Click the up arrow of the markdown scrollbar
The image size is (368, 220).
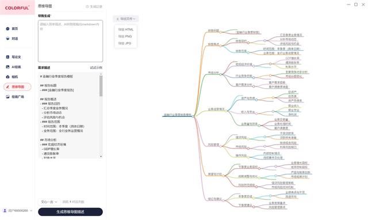tap(101, 74)
